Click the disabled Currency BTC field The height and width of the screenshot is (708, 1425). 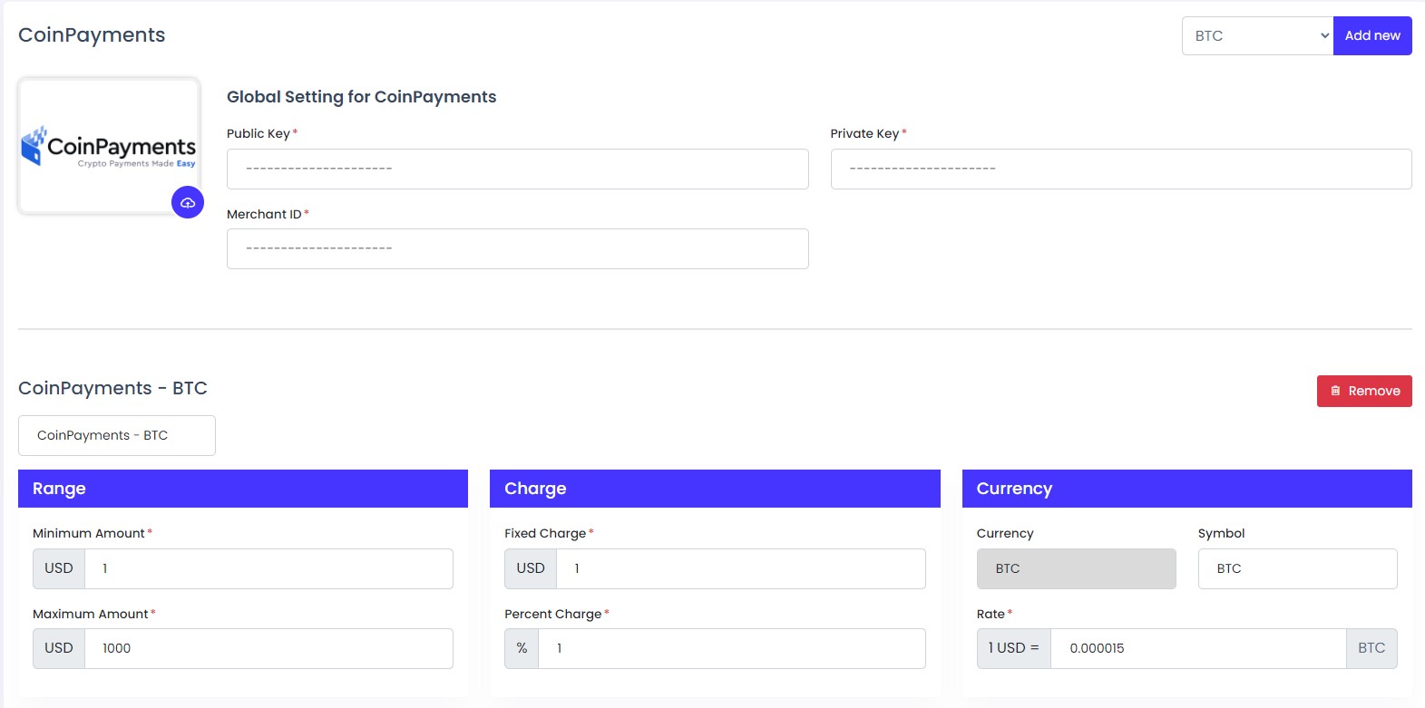1076,569
